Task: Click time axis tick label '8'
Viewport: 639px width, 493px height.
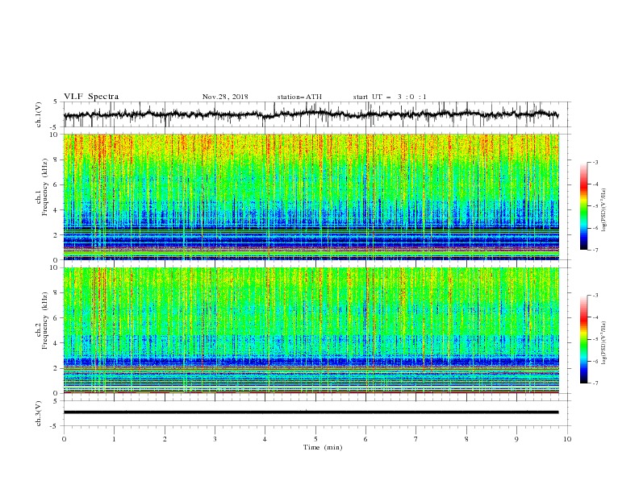Action: tap(466, 439)
